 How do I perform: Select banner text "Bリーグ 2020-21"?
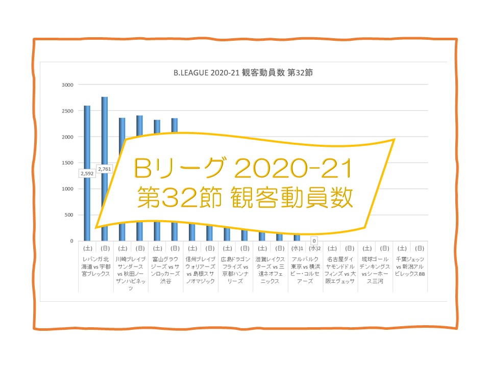[243, 168]
